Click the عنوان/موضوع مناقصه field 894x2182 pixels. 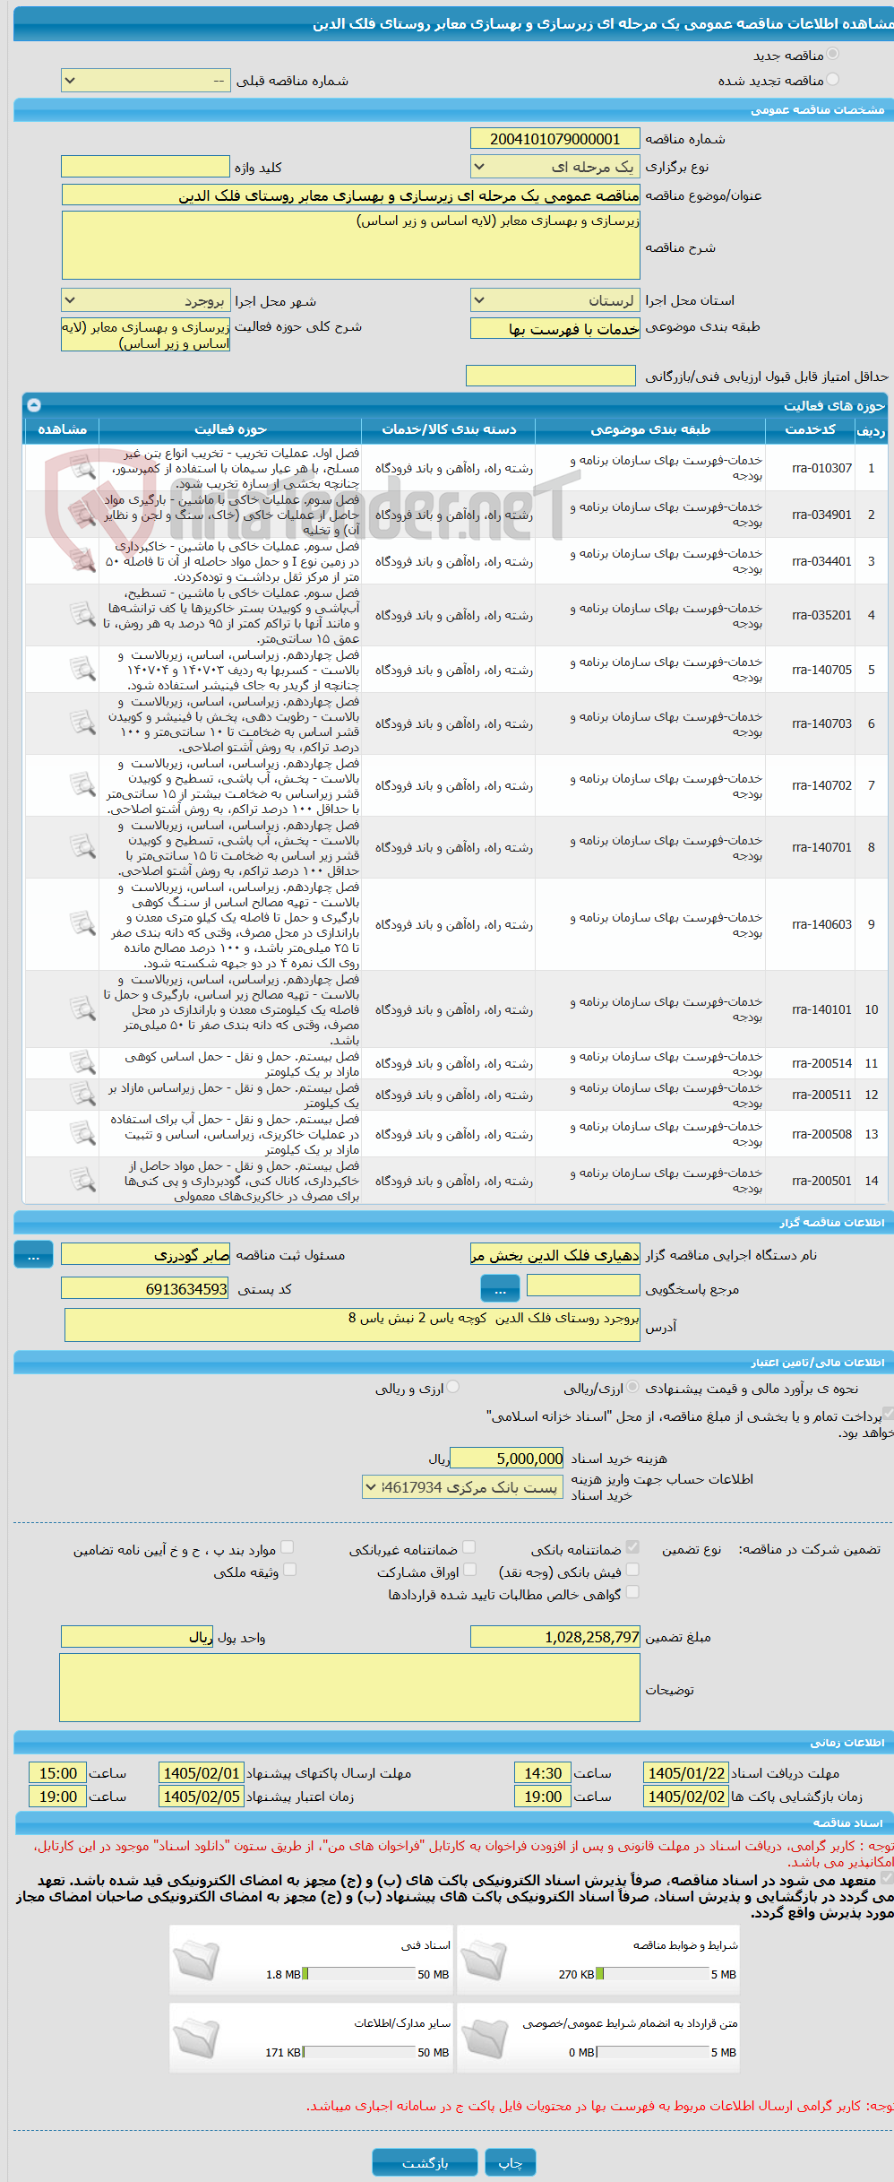tap(351, 195)
